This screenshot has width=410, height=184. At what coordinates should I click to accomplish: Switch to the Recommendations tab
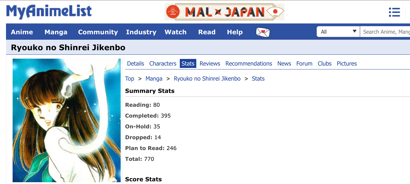[249, 63]
